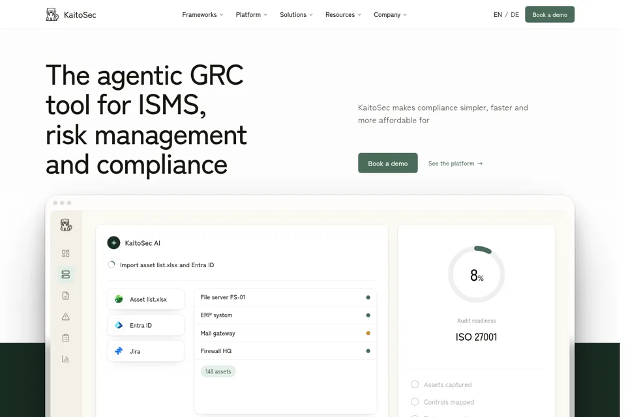The height and width of the screenshot is (417, 626).
Task: Click the KaitoSec brand name in header
Action: point(80,15)
